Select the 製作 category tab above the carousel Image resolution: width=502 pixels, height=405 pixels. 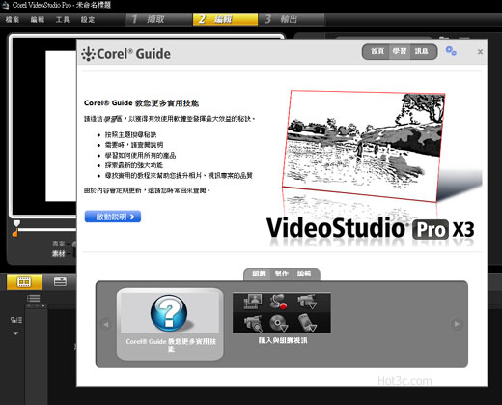point(282,274)
